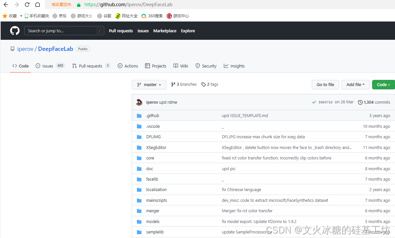Click the Go to file button
The image size is (395, 238).
(325, 84)
